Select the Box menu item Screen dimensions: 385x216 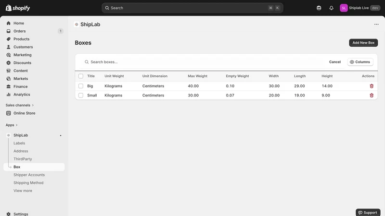tap(34, 167)
